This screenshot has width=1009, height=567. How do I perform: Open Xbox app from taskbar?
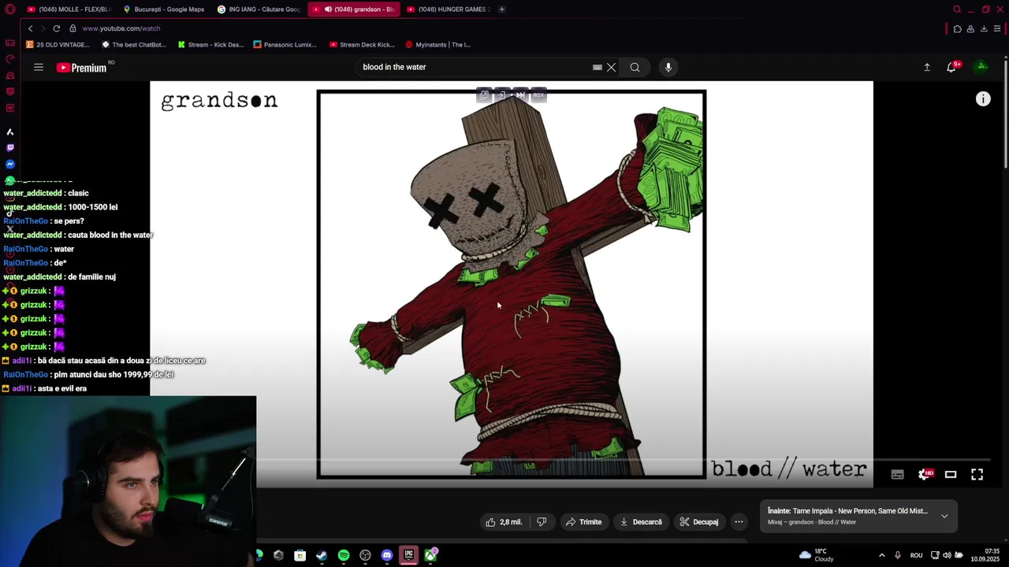(430, 555)
